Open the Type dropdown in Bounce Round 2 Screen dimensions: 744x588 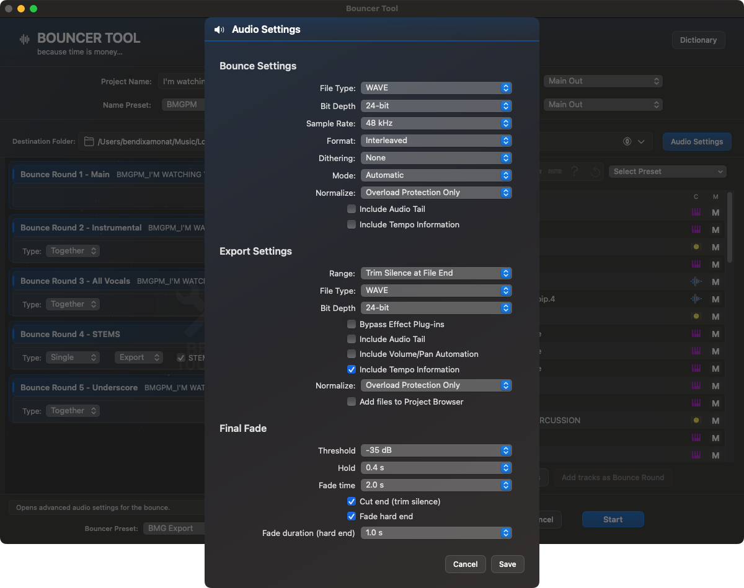click(x=73, y=251)
